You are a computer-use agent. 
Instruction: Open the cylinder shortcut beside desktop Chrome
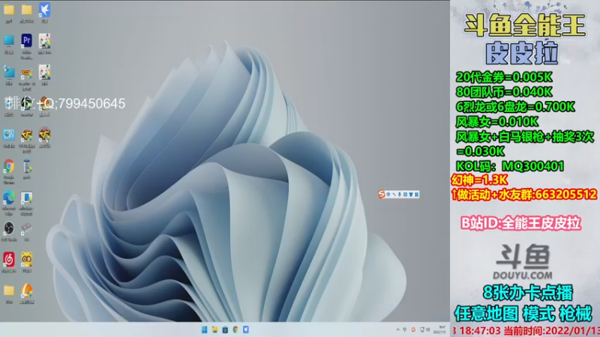coord(26,166)
